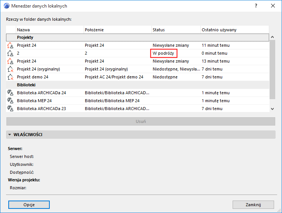Select the Biblioteka ARCHICADa 23 row
This screenshot has width=282, height=213.
pyautogui.click(x=138, y=109)
